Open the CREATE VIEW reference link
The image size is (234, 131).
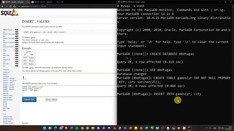tap(7, 98)
